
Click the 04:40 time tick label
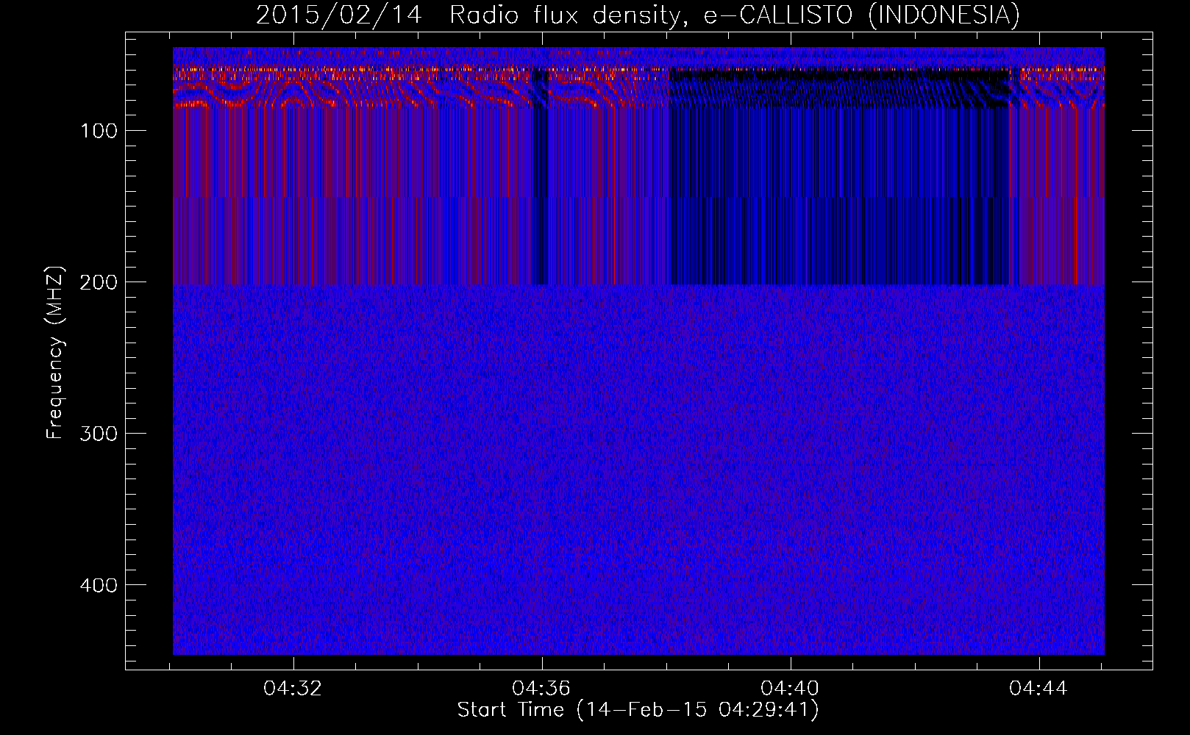pyautogui.click(x=790, y=689)
